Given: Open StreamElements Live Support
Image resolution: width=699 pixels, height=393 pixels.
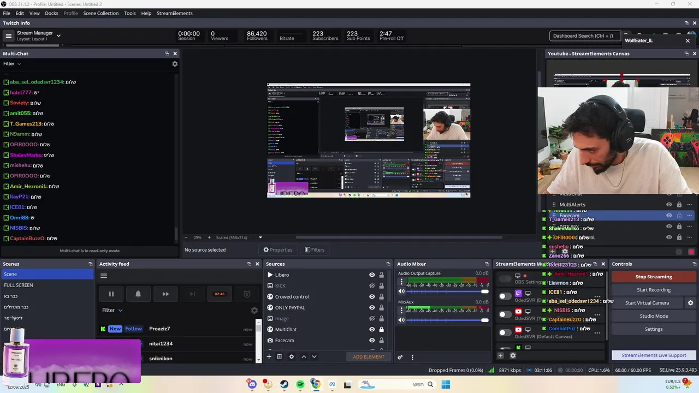Looking at the screenshot, I should click(654, 355).
